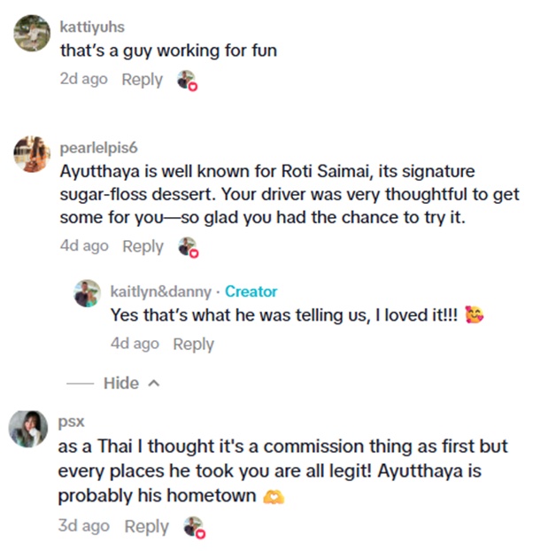Open pearlelpis6 profile picture
Image resolution: width=548 pixels, height=551 pixels.
(x=30, y=154)
